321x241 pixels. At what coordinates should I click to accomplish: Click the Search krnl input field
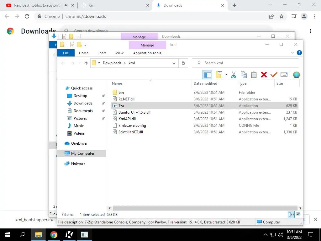click(245, 63)
